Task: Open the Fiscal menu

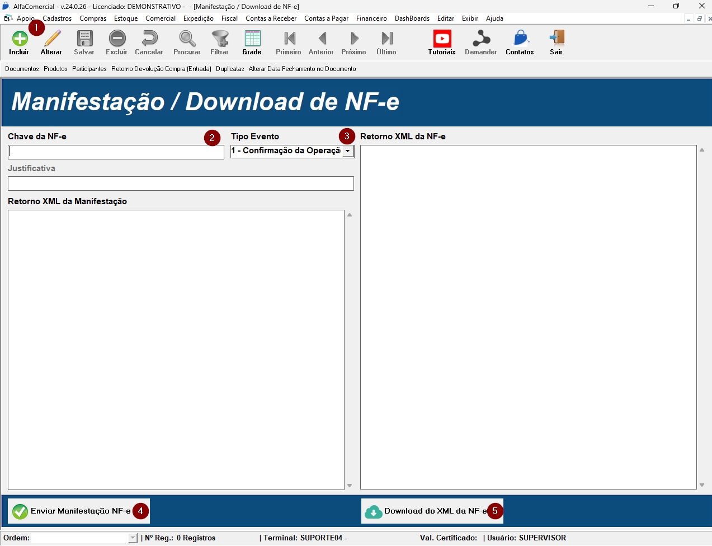Action: (229, 18)
